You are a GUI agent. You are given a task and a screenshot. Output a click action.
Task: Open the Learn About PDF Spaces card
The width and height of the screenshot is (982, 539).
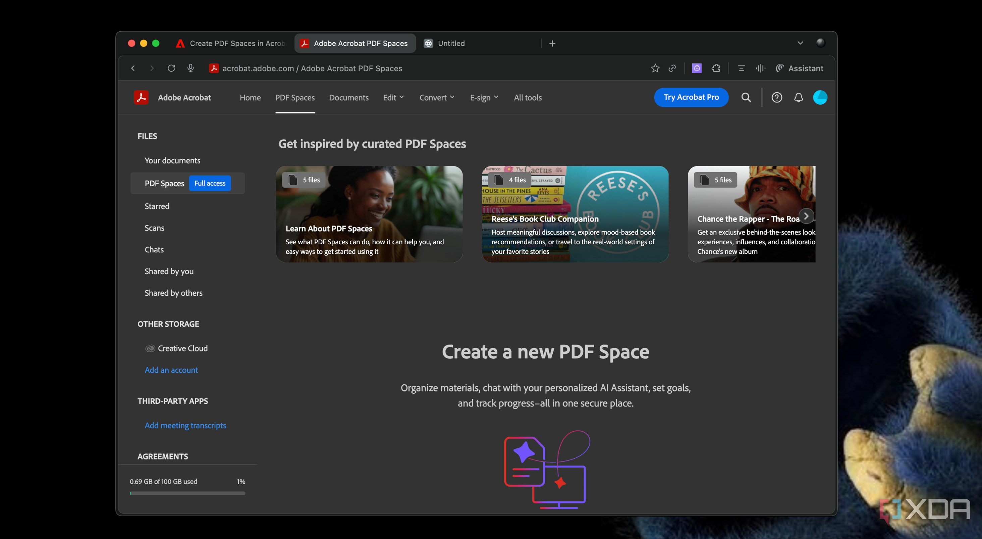click(x=369, y=214)
